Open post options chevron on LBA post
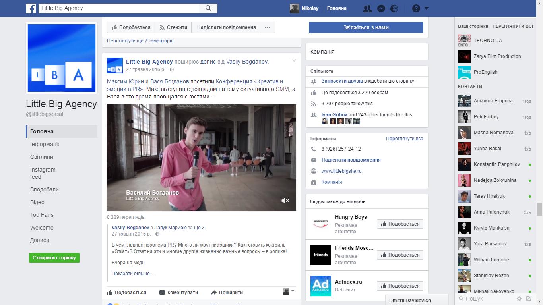This screenshot has height=305, width=543. point(294,61)
